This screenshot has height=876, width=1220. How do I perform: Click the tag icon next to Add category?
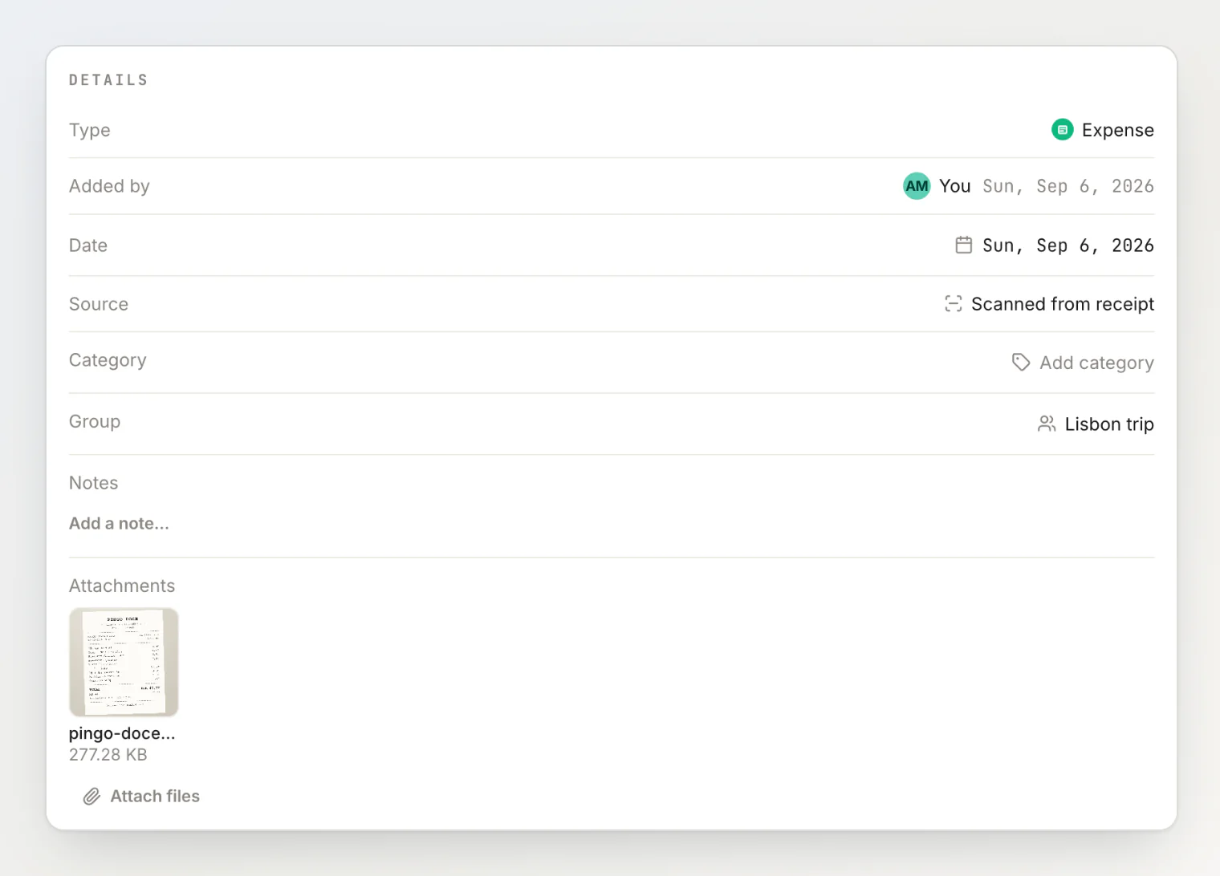[x=1021, y=363]
